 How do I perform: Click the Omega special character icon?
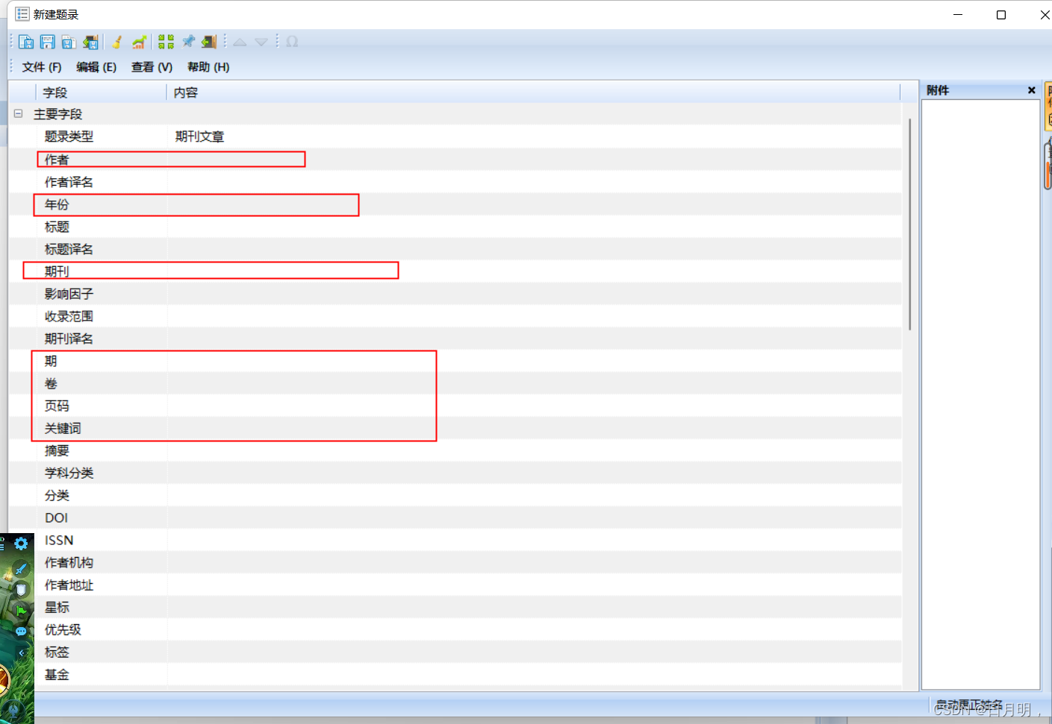click(292, 42)
